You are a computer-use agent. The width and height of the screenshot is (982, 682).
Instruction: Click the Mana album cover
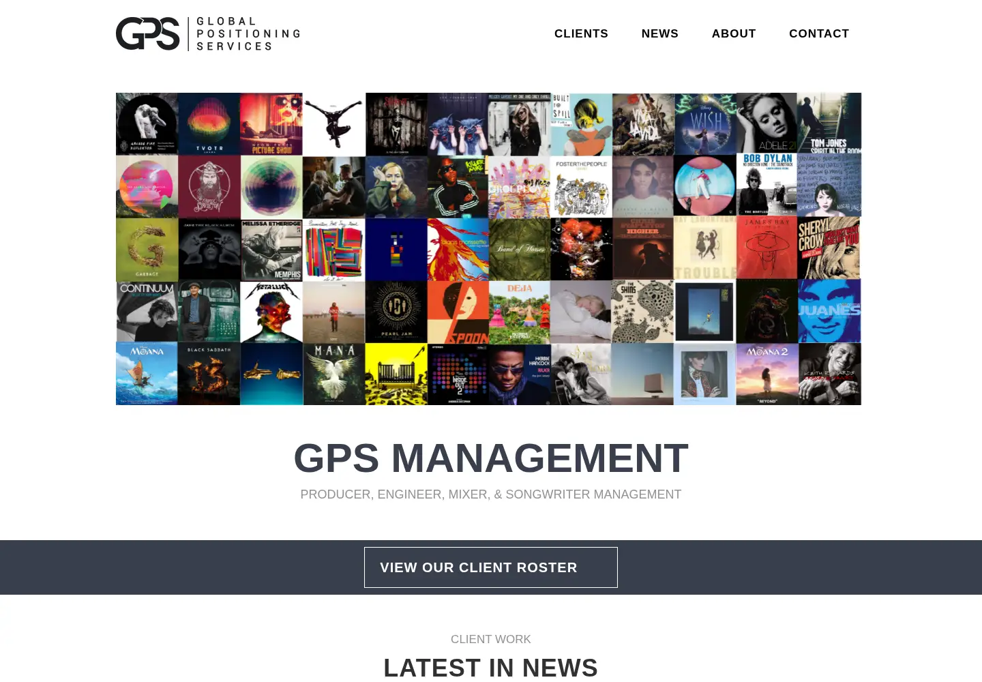click(333, 374)
